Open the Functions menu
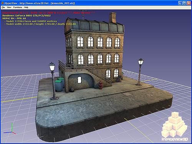This screenshot has height=144, width=192. (18, 7)
